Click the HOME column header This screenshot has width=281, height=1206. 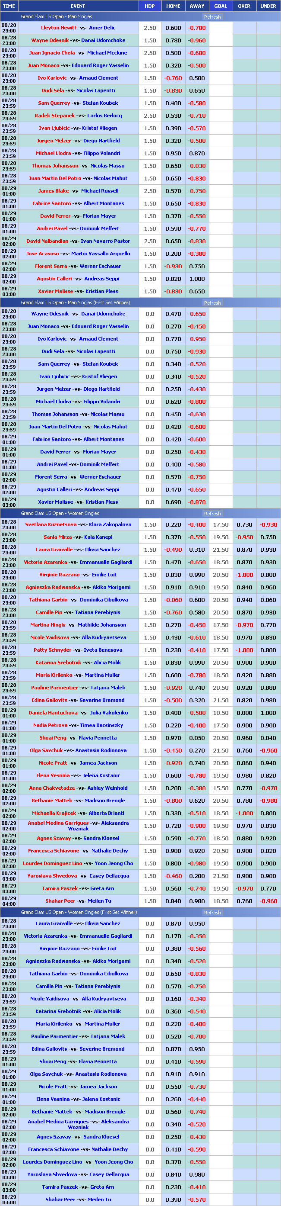click(x=173, y=6)
